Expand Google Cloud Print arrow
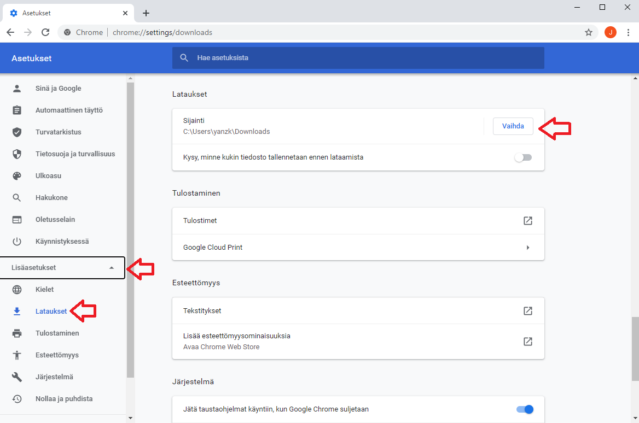 tap(527, 248)
